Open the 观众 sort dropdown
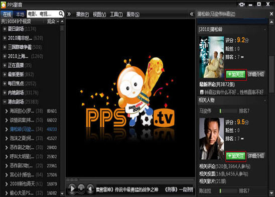This screenshot has width=275, height=197. point(53,22)
